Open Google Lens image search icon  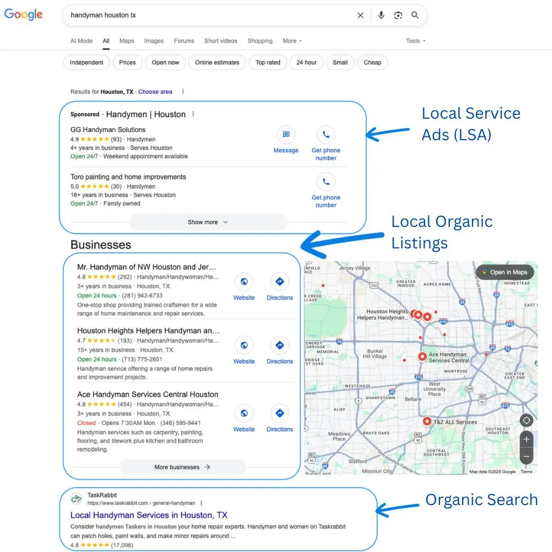tap(398, 15)
